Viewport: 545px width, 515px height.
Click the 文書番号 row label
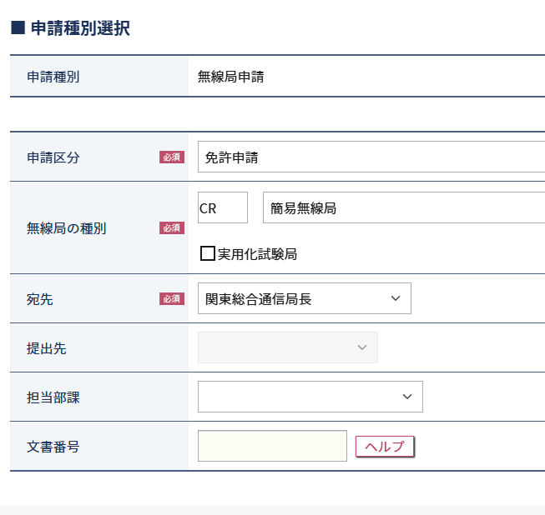(x=53, y=447)
